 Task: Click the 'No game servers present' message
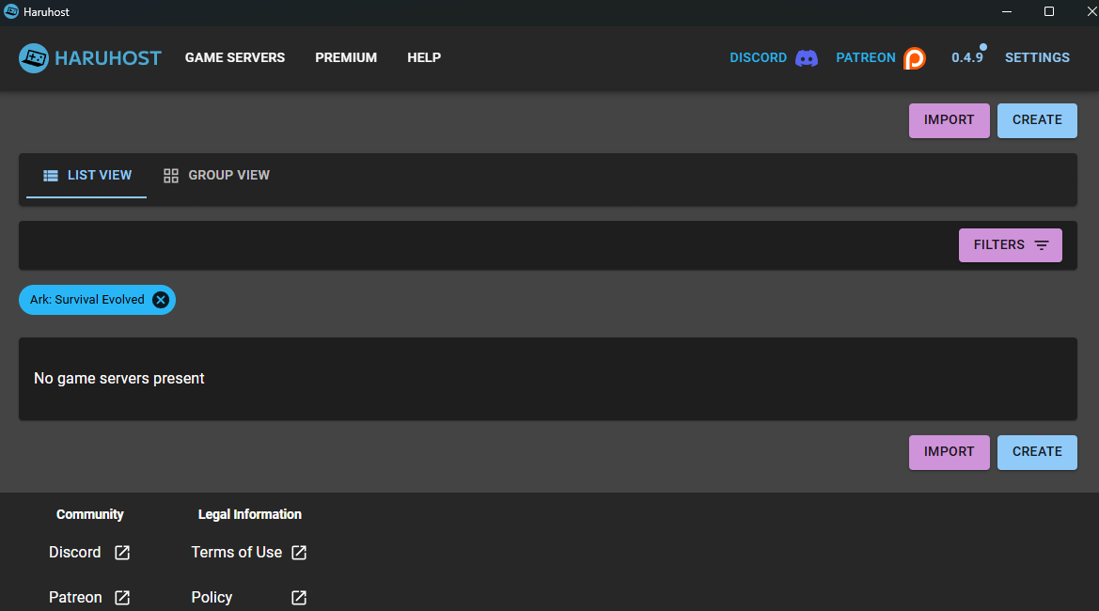119,379
